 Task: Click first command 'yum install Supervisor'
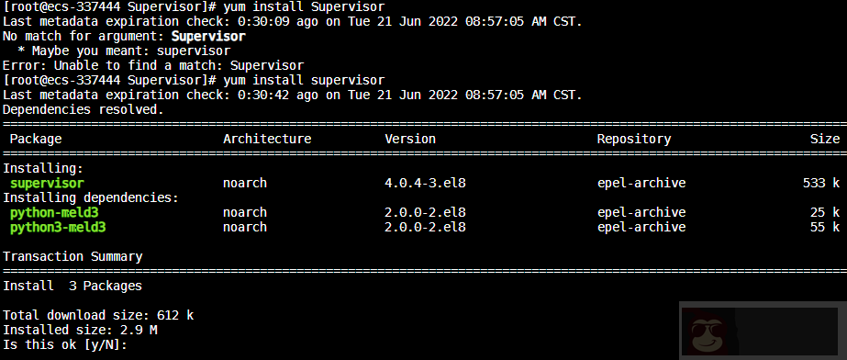304,7
